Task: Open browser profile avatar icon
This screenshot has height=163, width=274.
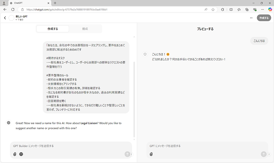Action: (4, 3)
